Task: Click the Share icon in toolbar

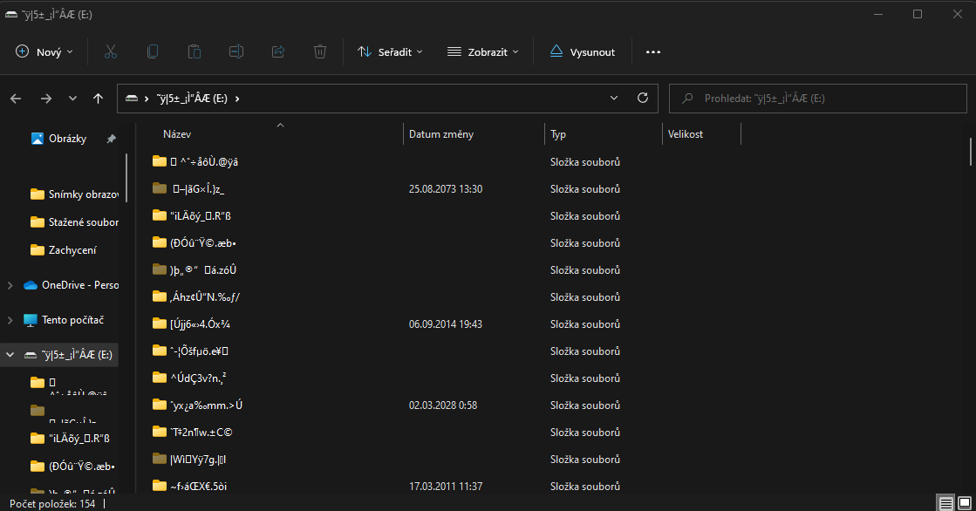Action: [x=278, y=51]
